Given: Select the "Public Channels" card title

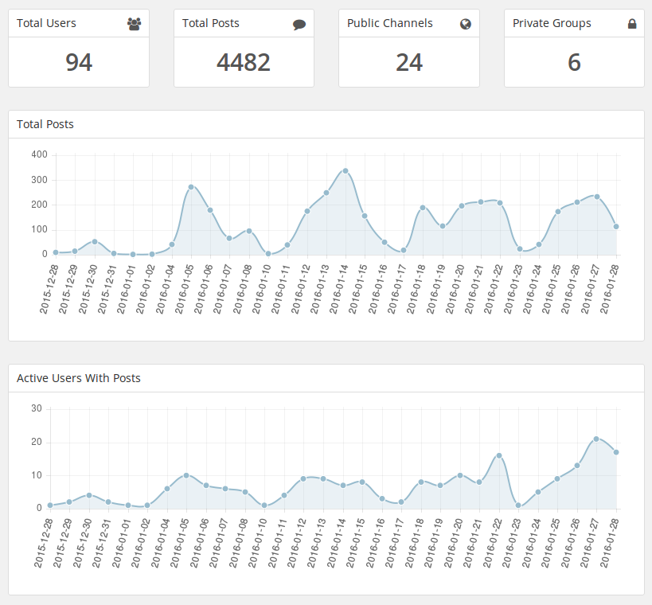Looking at the screenshot, I should [389, 23].
